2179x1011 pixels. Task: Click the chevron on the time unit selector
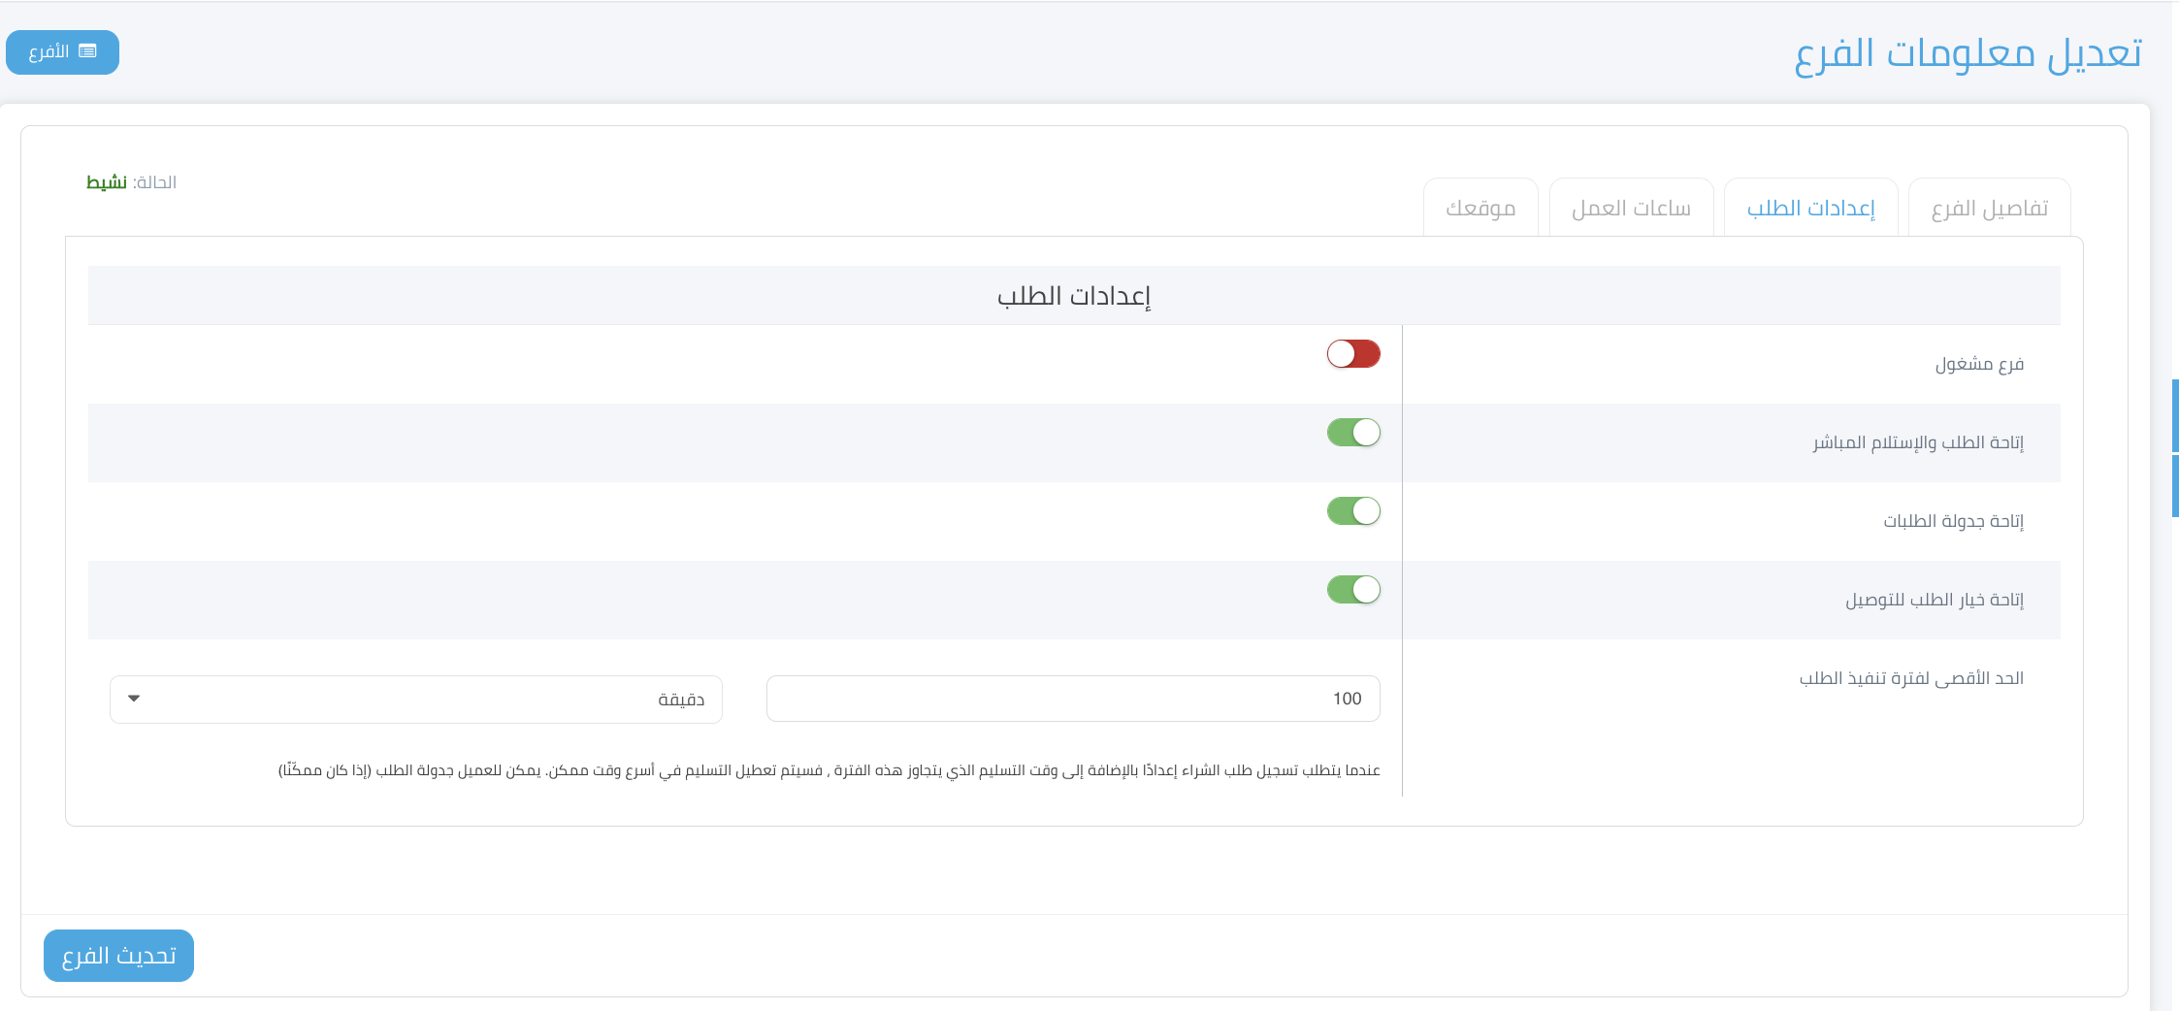click(133, 699)
